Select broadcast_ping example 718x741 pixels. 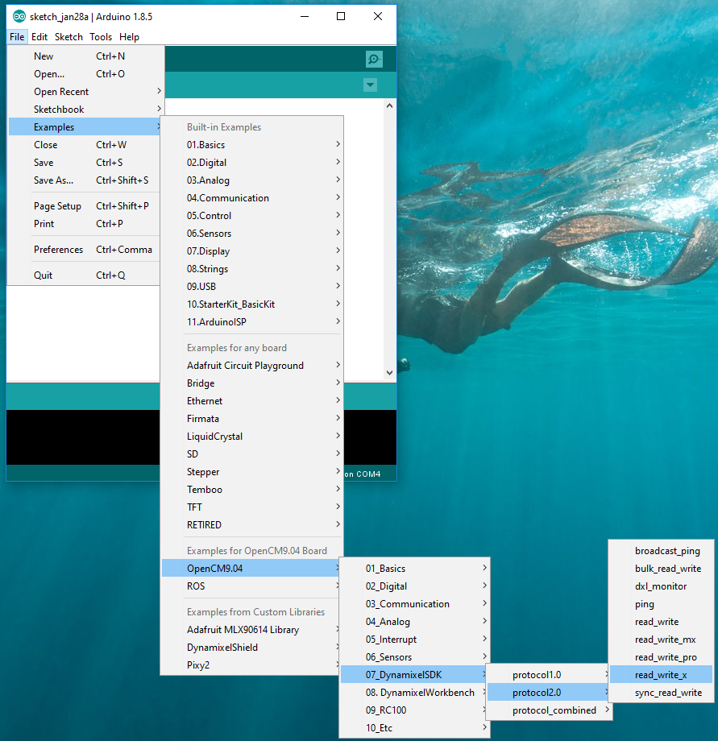click(x=667, y=551)
